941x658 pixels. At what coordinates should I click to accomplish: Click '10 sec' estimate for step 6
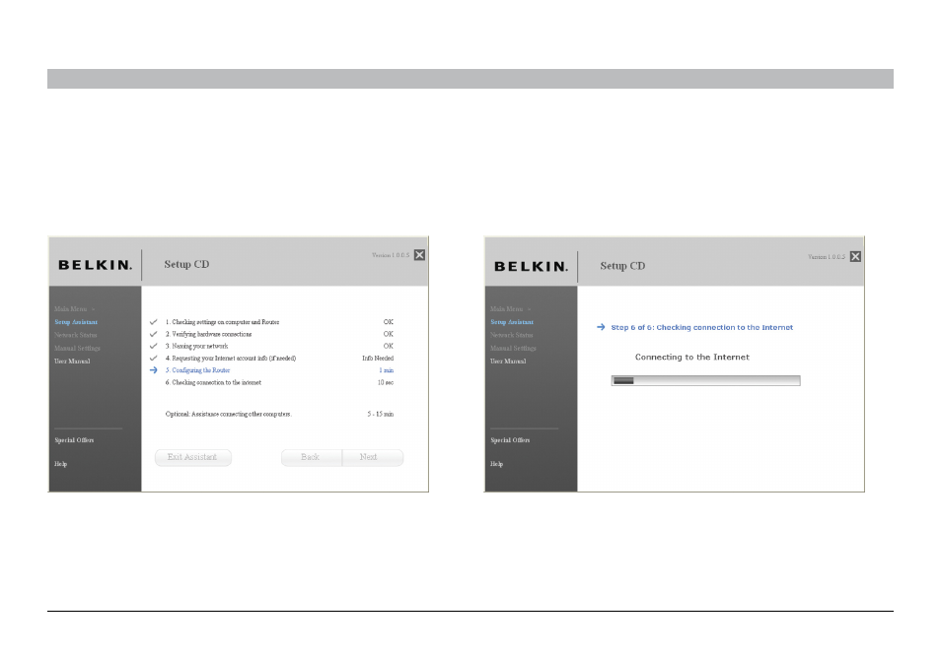pos(386,382)
